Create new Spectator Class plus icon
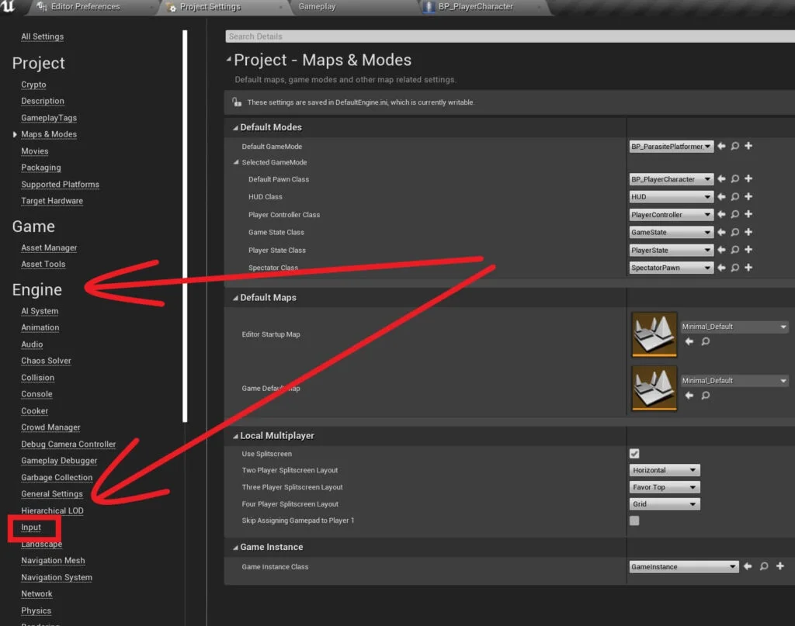The width and height of the screenshot is (795, 626). point(748,268)
